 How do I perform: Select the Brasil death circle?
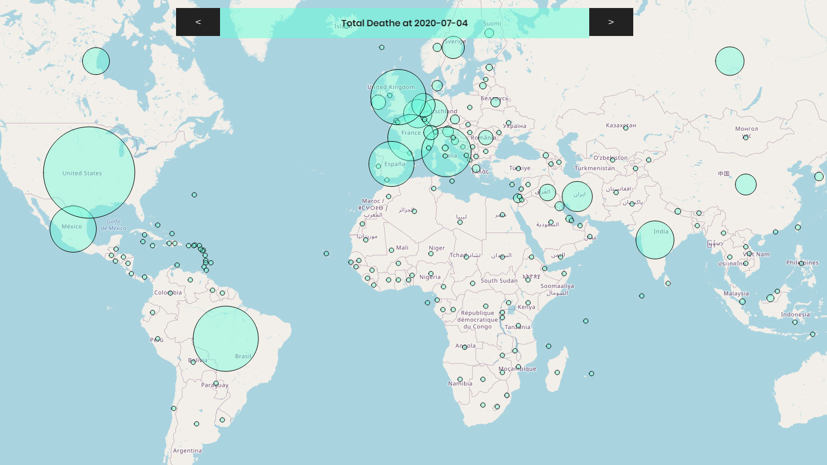[x=226, y=339]
